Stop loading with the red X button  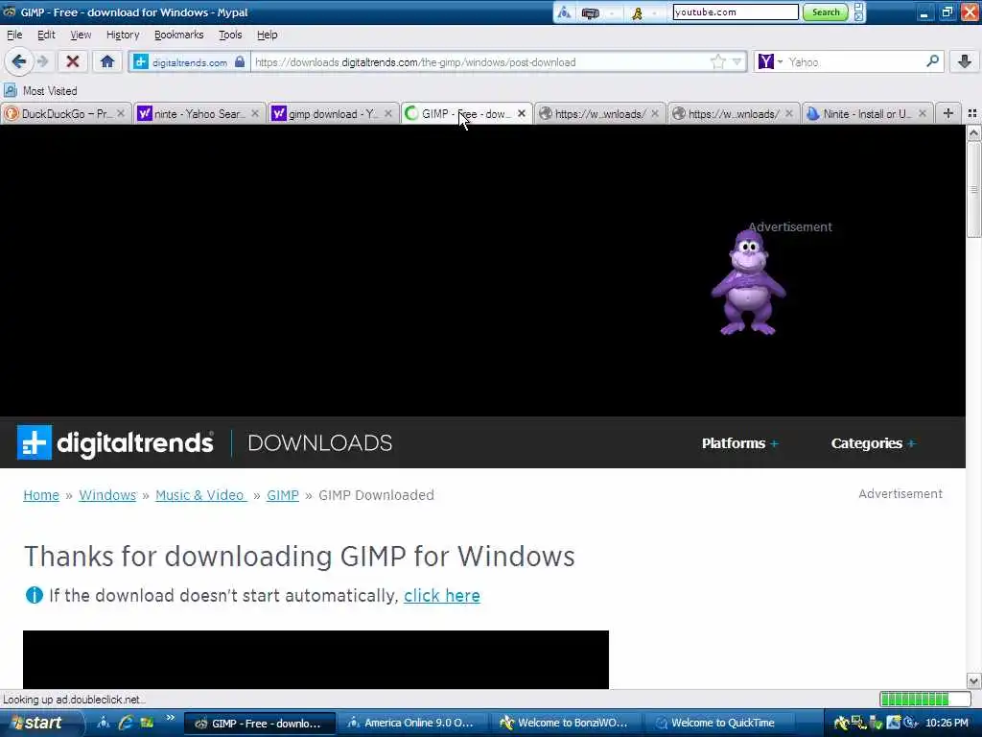pyautogui.click(x=73, y=61)
